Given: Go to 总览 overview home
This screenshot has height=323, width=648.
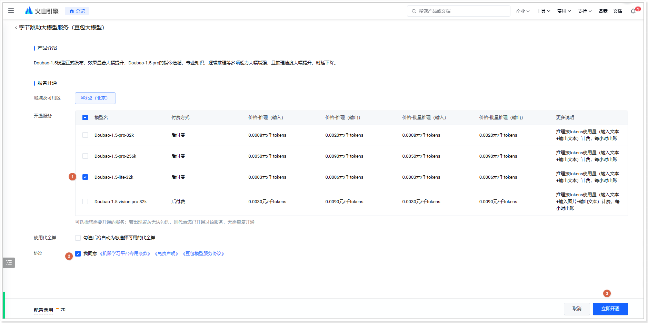Looking at the screenshot, I should click(x=77, y=11).
